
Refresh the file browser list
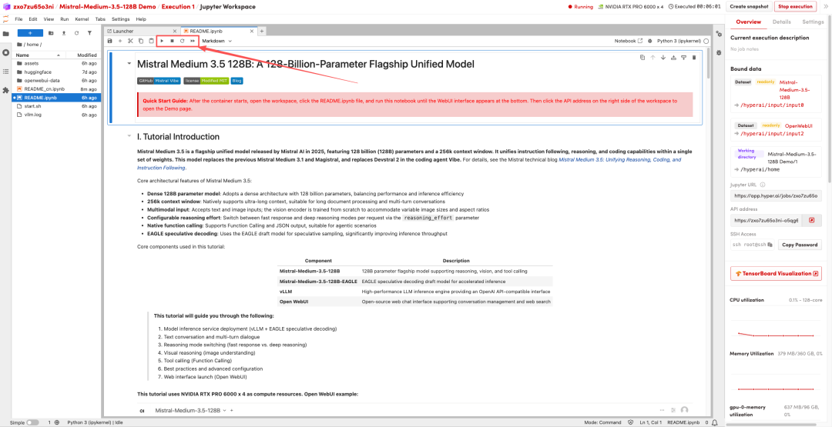click(76, 33)
